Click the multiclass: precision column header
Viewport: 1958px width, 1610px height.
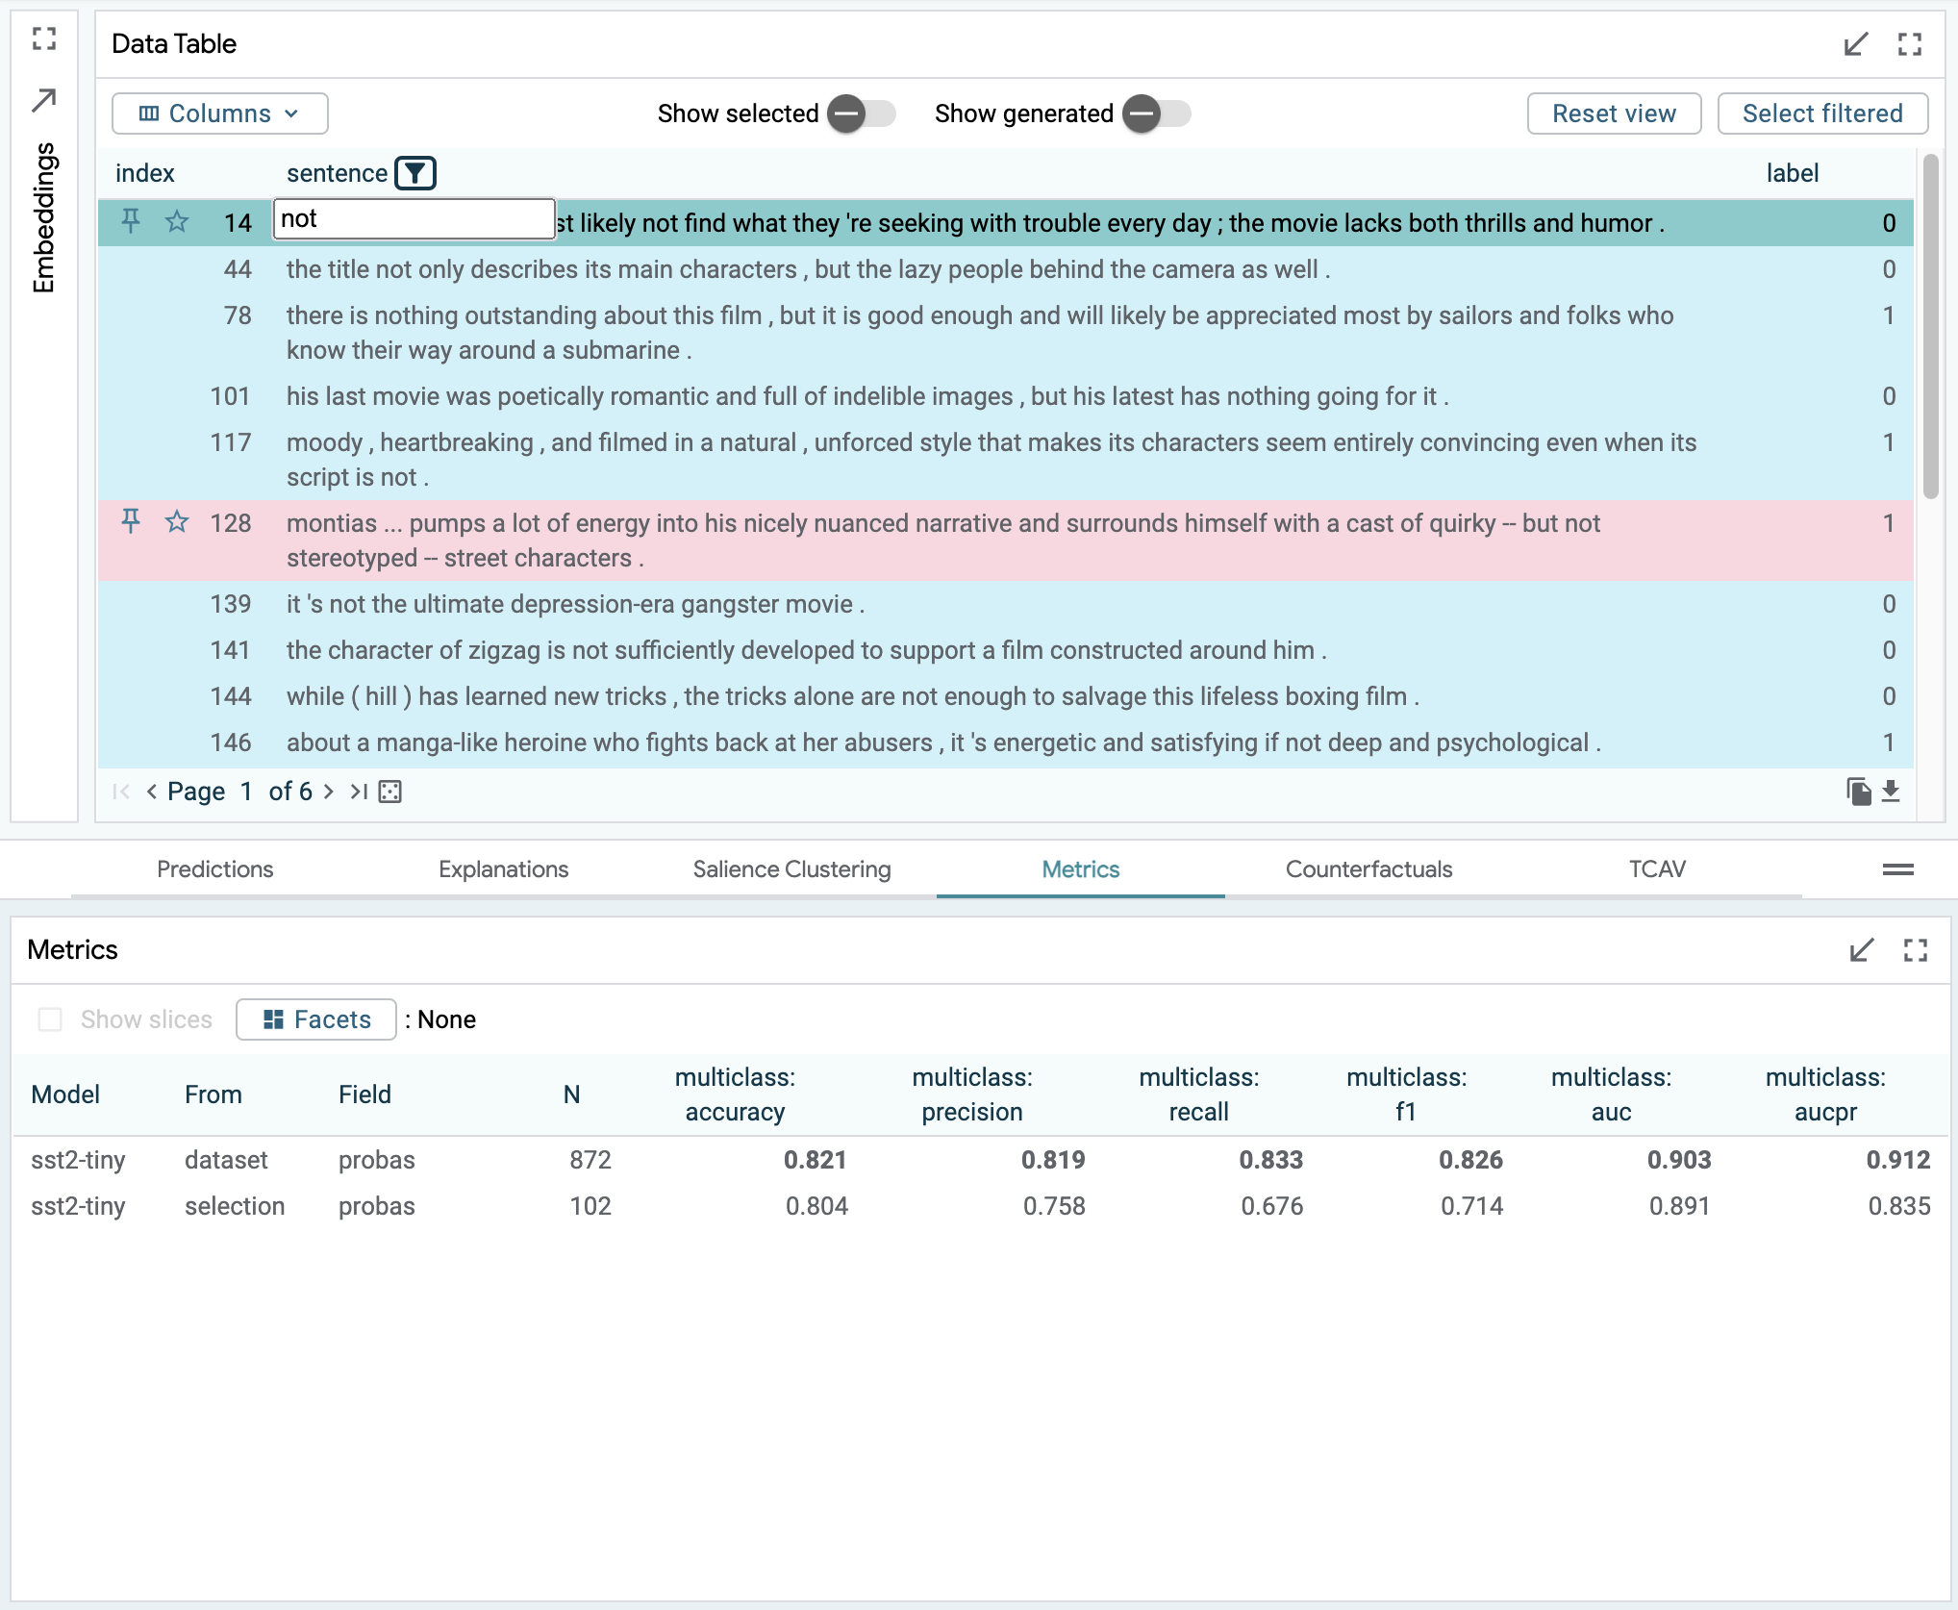click(x=972, y=1094)
